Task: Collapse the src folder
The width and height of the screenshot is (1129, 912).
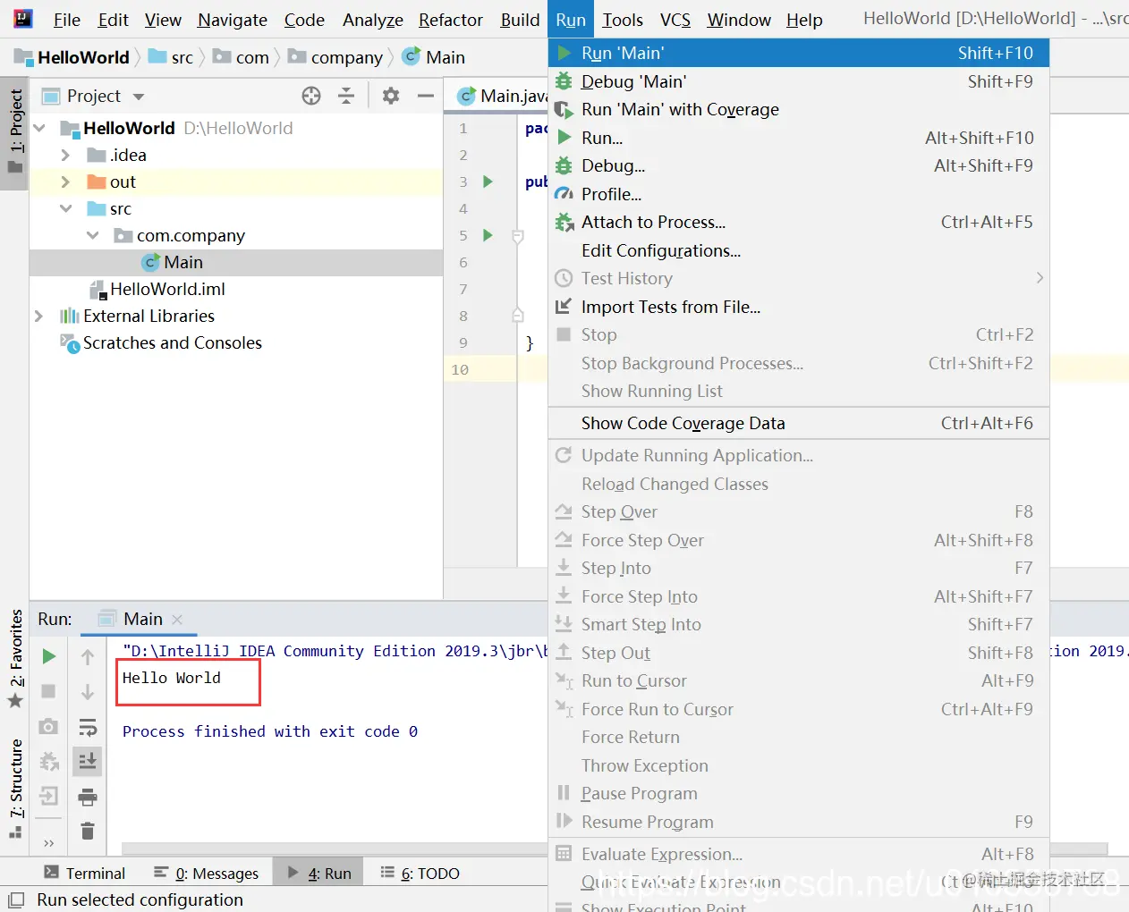Action: [x=65, y=208]
